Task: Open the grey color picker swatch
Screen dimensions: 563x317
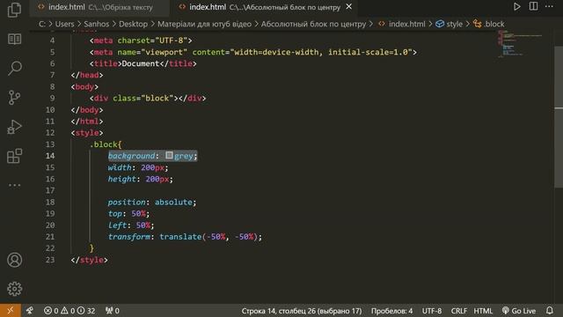Action: [169, 155]
